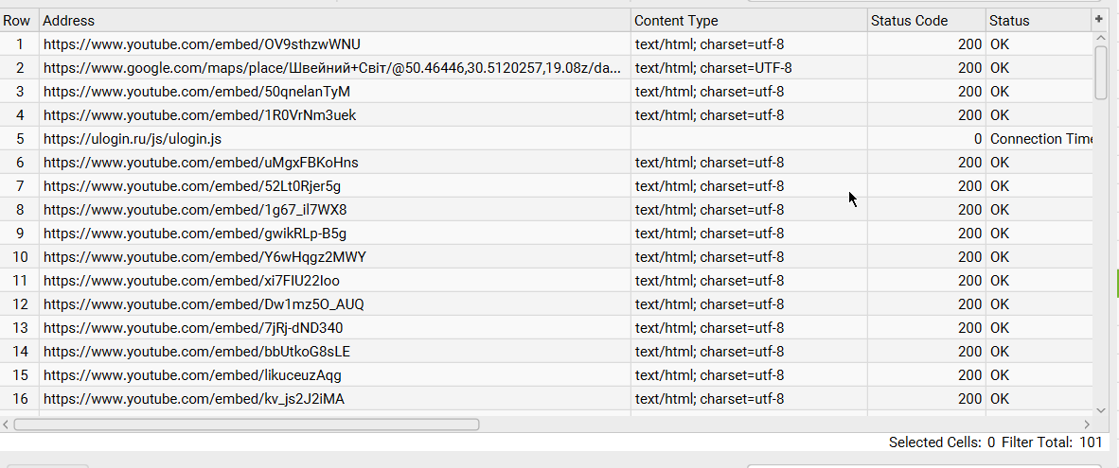1119x468 pixels.
Task: Click the Connection Timeout status cell
Action: click(1039, 139)
